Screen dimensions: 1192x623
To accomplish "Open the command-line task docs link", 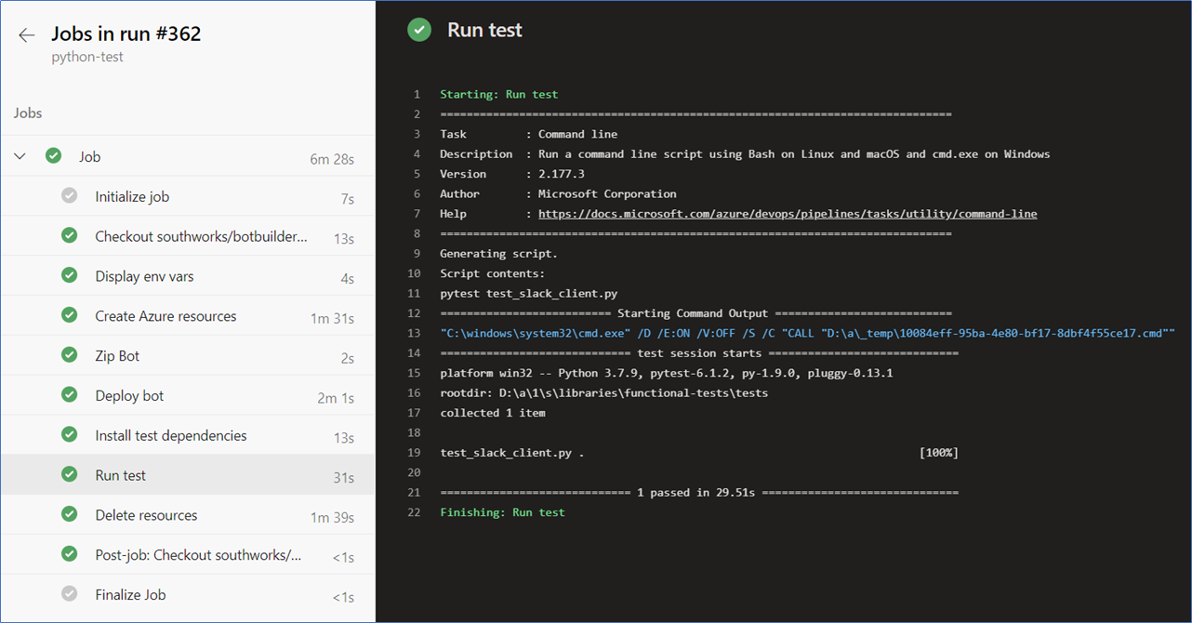I will click(x=788, y=213).
